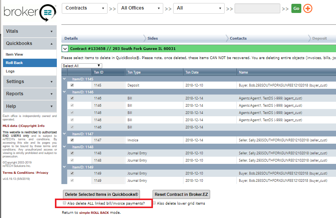
Task: Uncheck the 1145 Deposit row checkbox
Action: [72, 85]
